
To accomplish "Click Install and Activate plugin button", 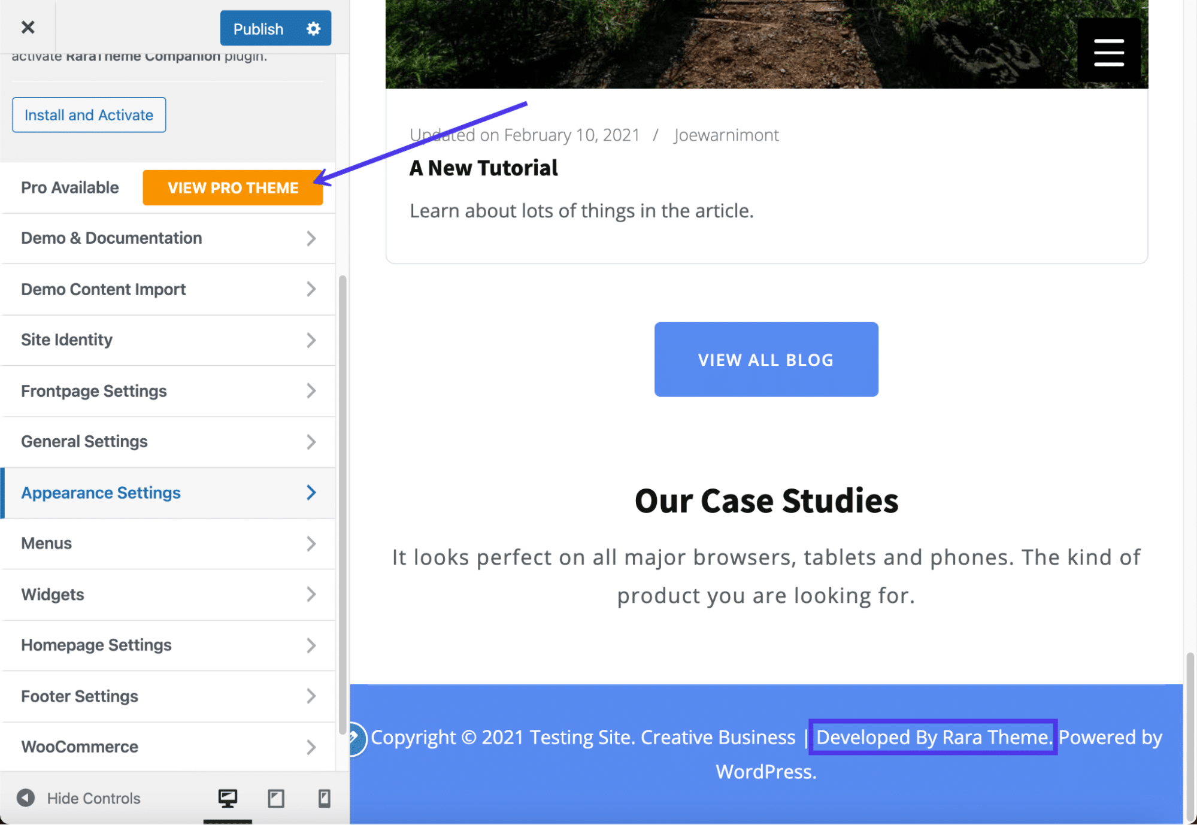I will click(88, 114).
